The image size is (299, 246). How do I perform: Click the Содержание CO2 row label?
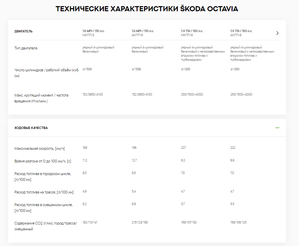coord(46,226)
